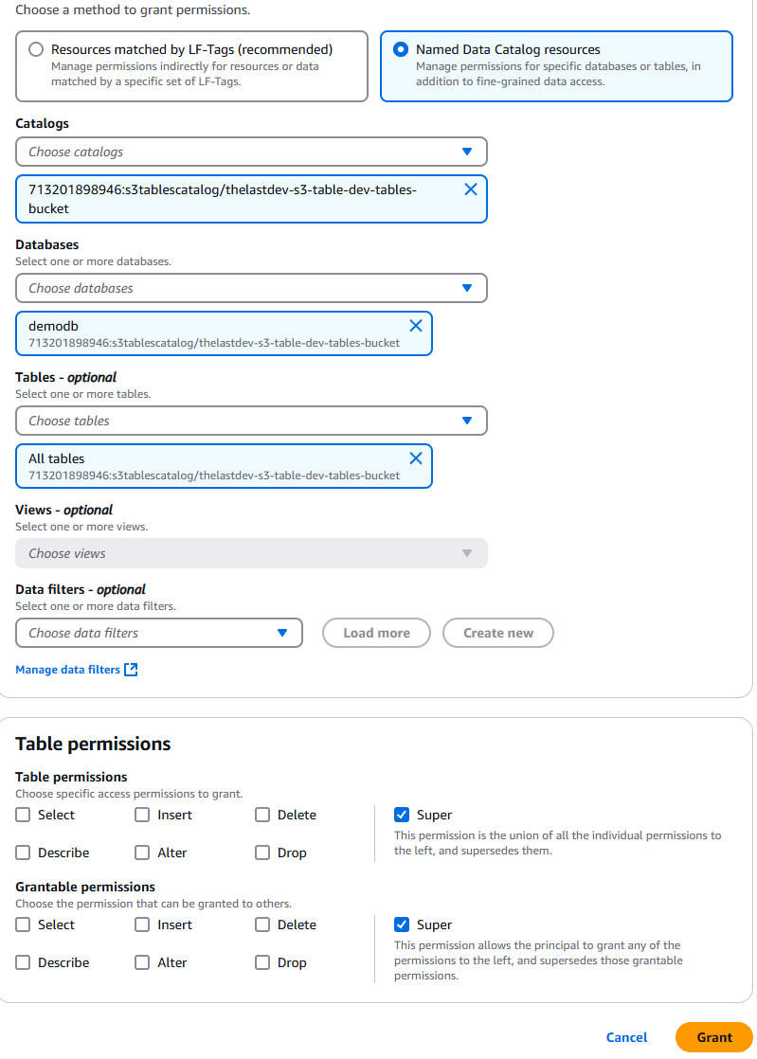Viewport: 757px width, 1059px height.
Task: Open the Choose tables dropdown
Action: tap(250, 421)
